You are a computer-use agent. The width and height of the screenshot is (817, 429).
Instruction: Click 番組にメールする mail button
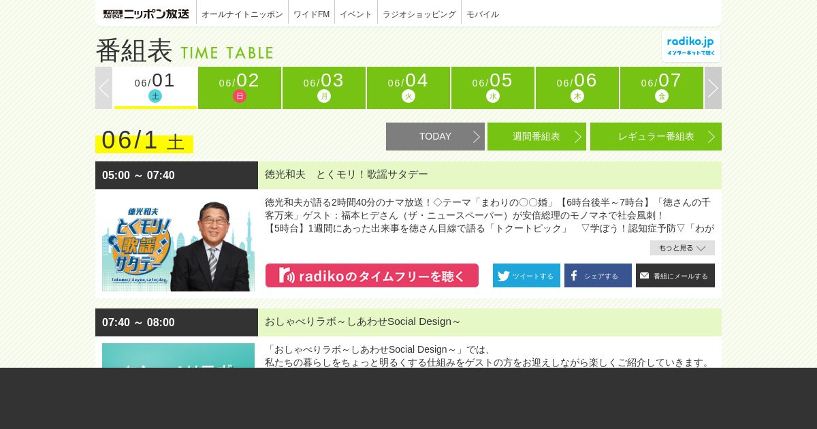pos(675,276)
